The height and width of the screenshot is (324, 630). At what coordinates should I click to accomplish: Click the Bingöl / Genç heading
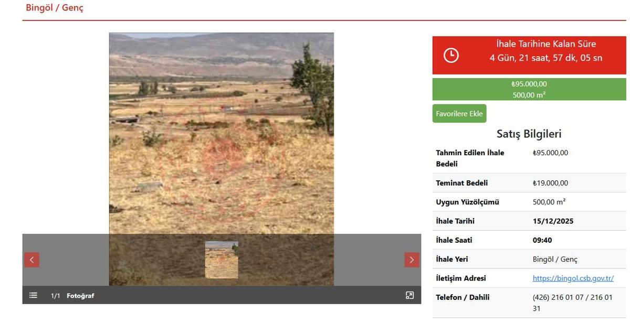(x=55, y=8)
